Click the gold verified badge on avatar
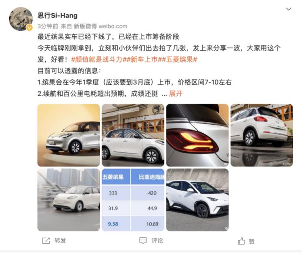 coord(29,28)
